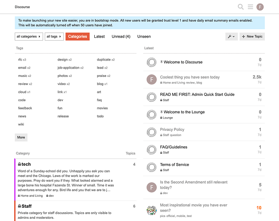Open the photos tag
Screen dimensions: 279x221
coord(62,76)
